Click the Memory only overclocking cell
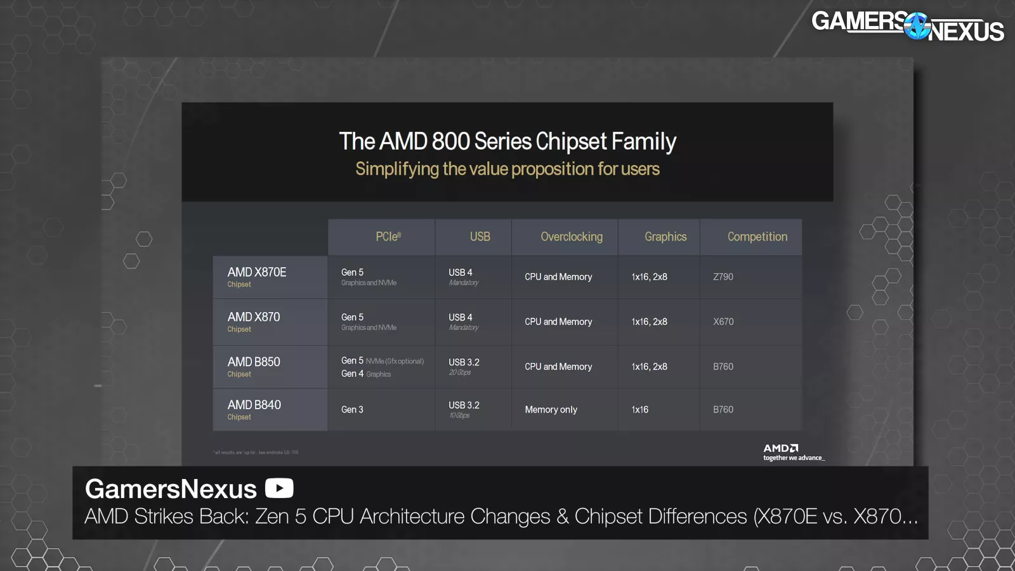Screen dimensions: 1015x571 coord(551,410)
